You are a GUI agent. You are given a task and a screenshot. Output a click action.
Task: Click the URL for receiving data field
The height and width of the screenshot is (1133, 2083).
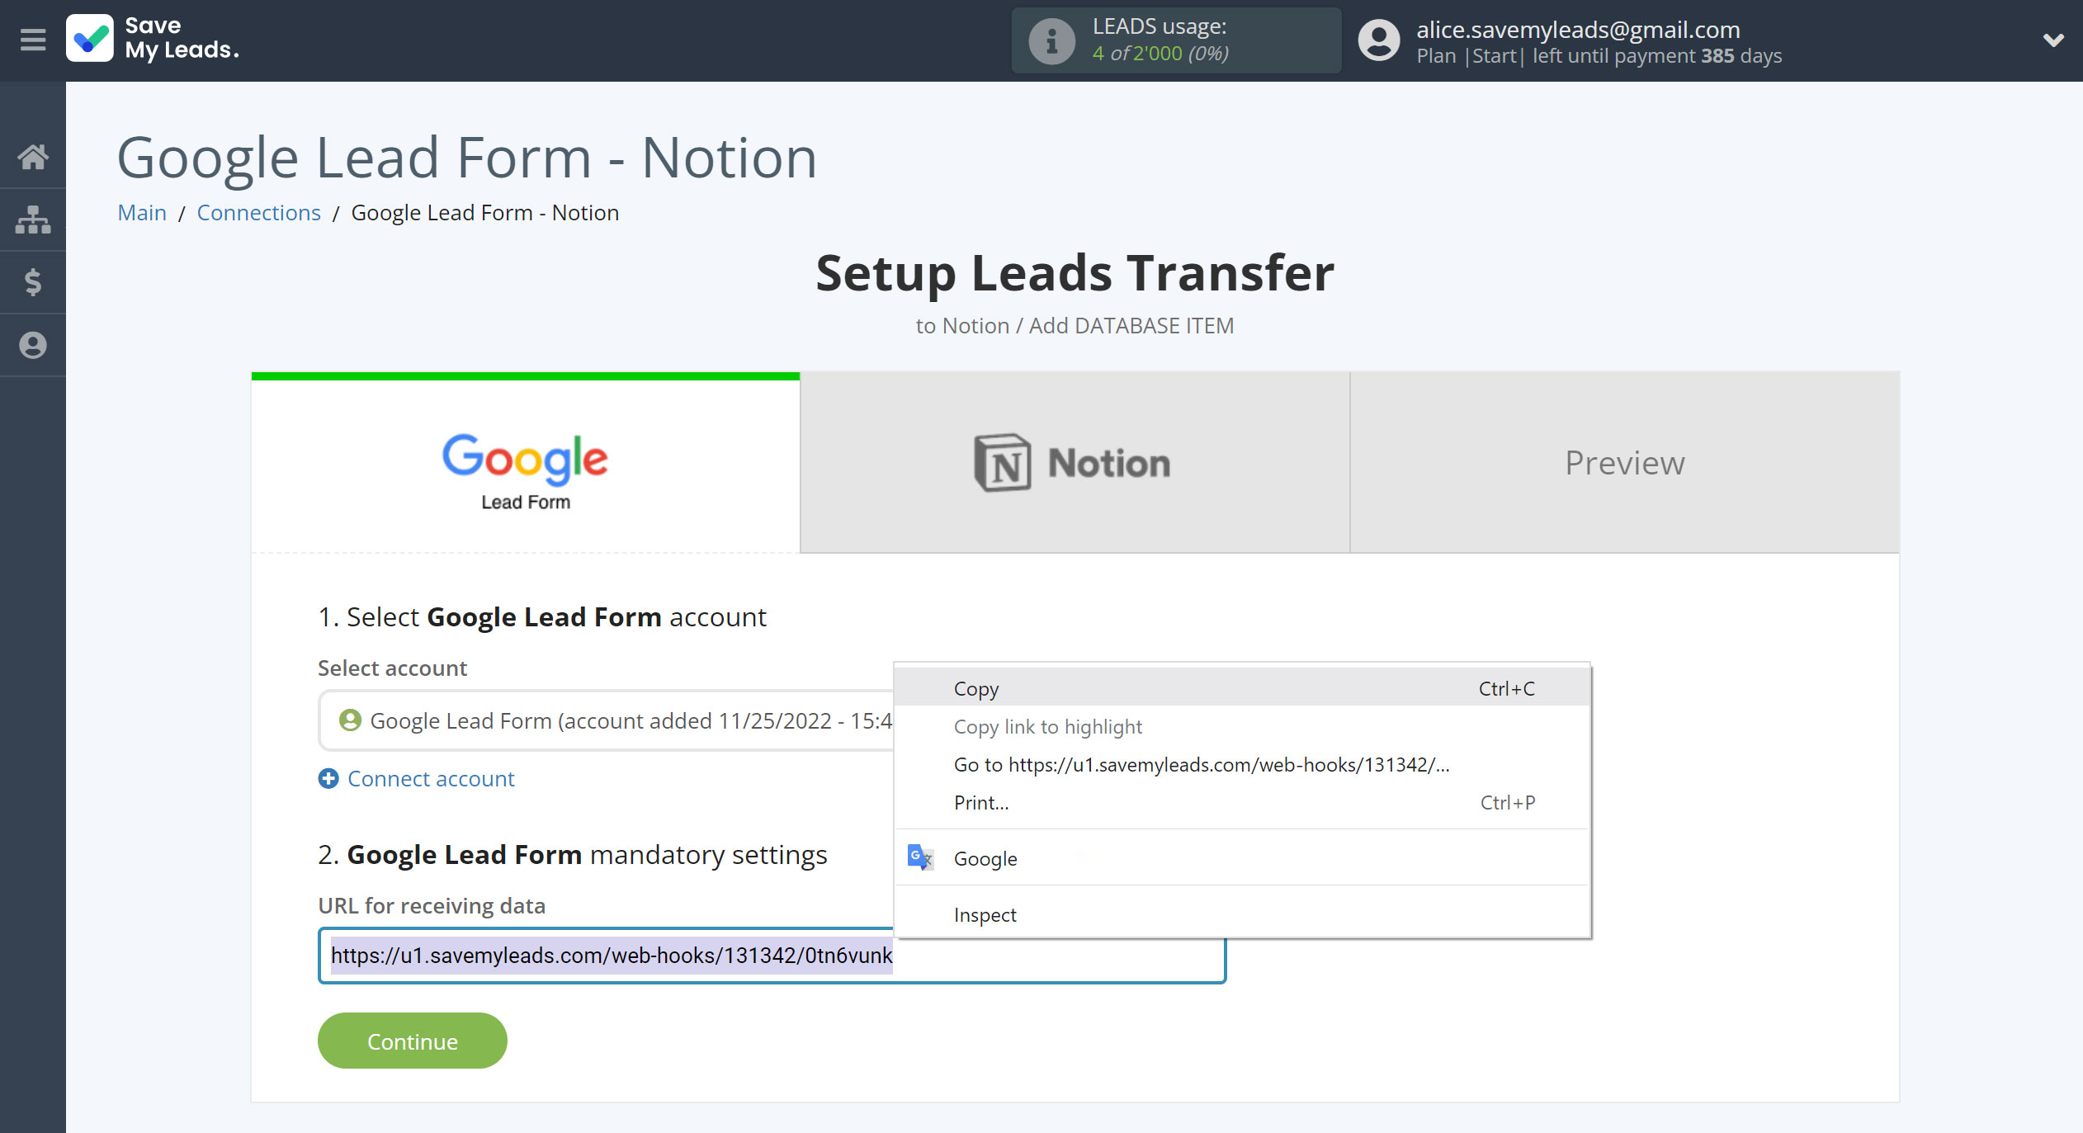coord(772,955)
